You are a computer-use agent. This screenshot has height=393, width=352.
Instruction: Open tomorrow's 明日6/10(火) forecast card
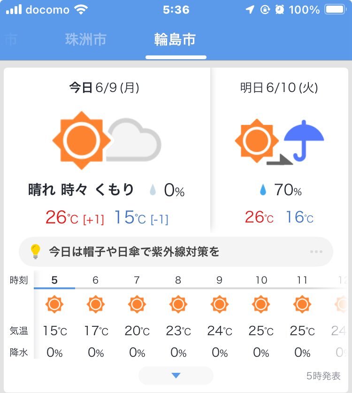(279, 150)
